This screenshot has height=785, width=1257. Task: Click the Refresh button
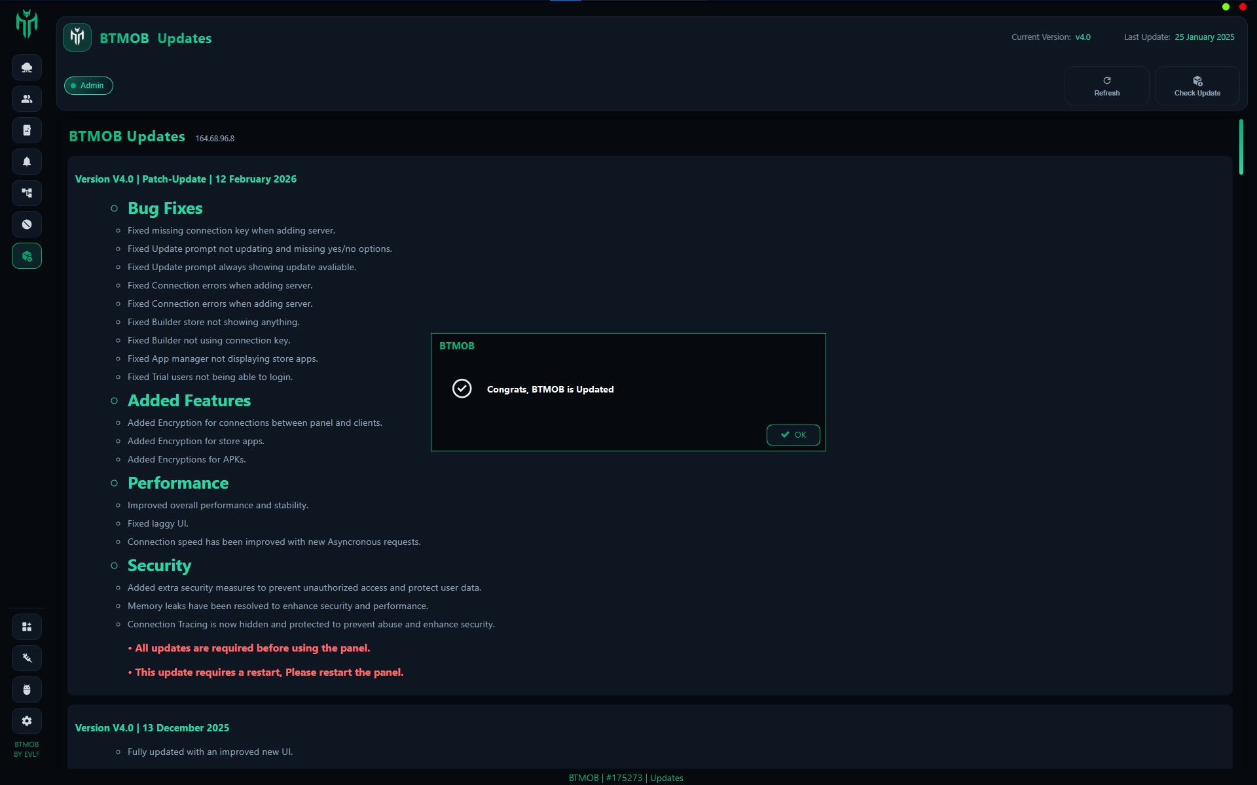tap(1106, 86)
